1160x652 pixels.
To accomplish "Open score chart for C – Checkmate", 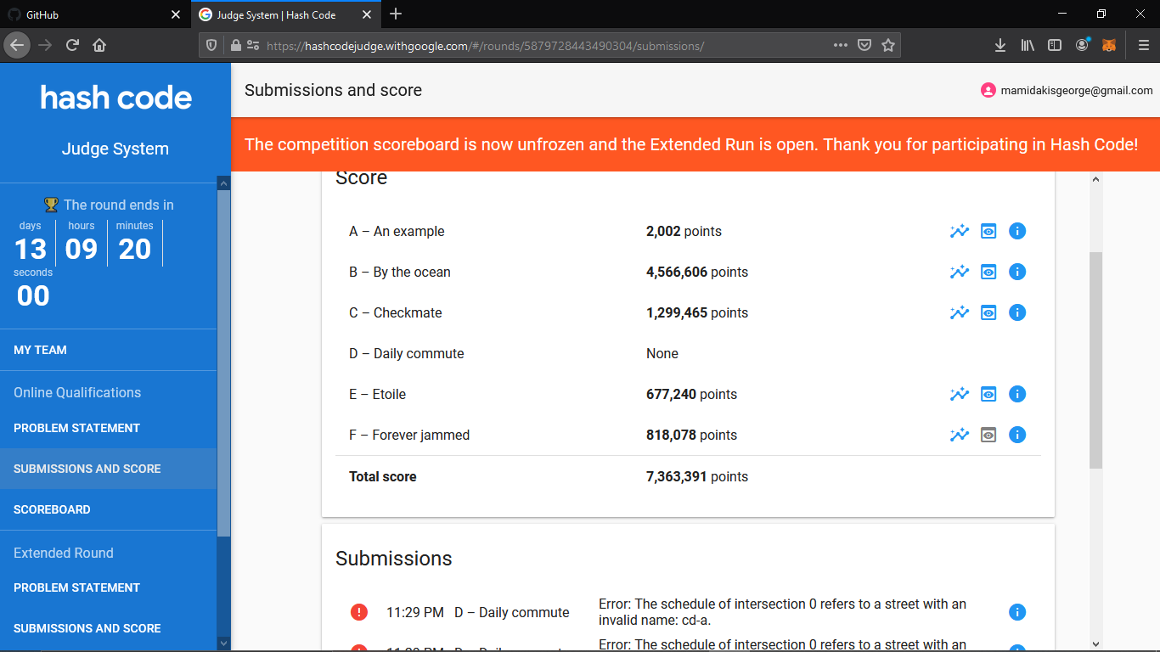I will (960, 312).
